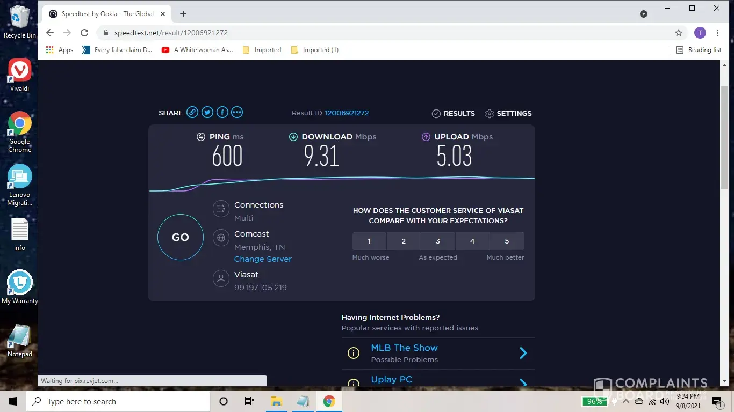Click the Change Server link
This screenshot has width=734, height=412.
(x=263, y=259)
